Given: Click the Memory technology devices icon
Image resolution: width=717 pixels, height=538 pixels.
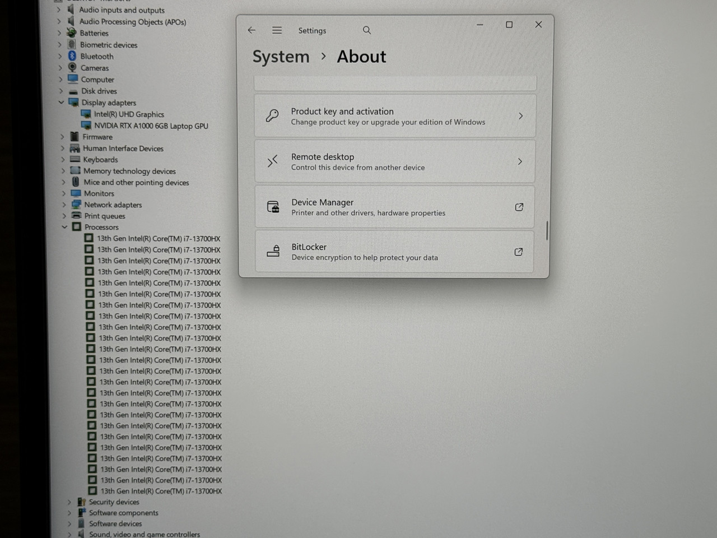Looking at the screenshot, I should click(76, 171).
